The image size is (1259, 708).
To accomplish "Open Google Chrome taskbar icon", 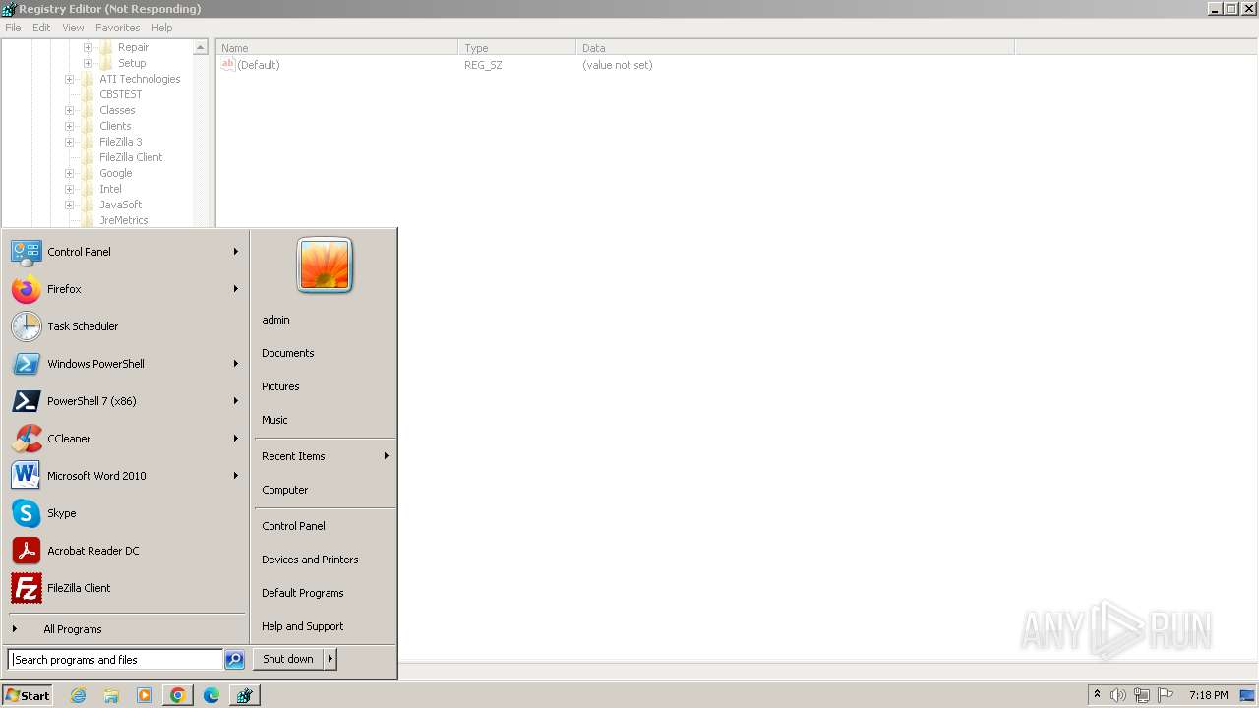I will point(178,695).
